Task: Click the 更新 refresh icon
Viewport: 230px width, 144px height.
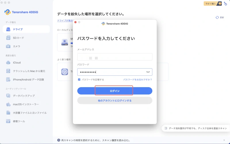Action: 217,17
